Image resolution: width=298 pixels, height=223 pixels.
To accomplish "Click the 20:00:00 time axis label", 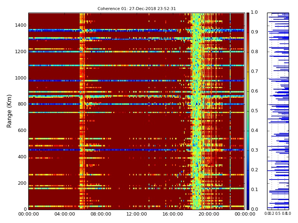I will (209, 214).
